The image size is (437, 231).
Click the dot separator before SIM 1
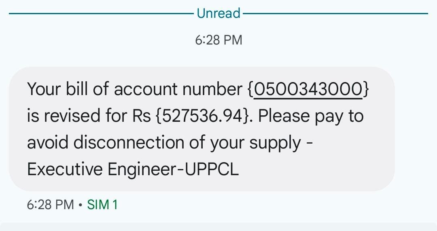(81, 205)
